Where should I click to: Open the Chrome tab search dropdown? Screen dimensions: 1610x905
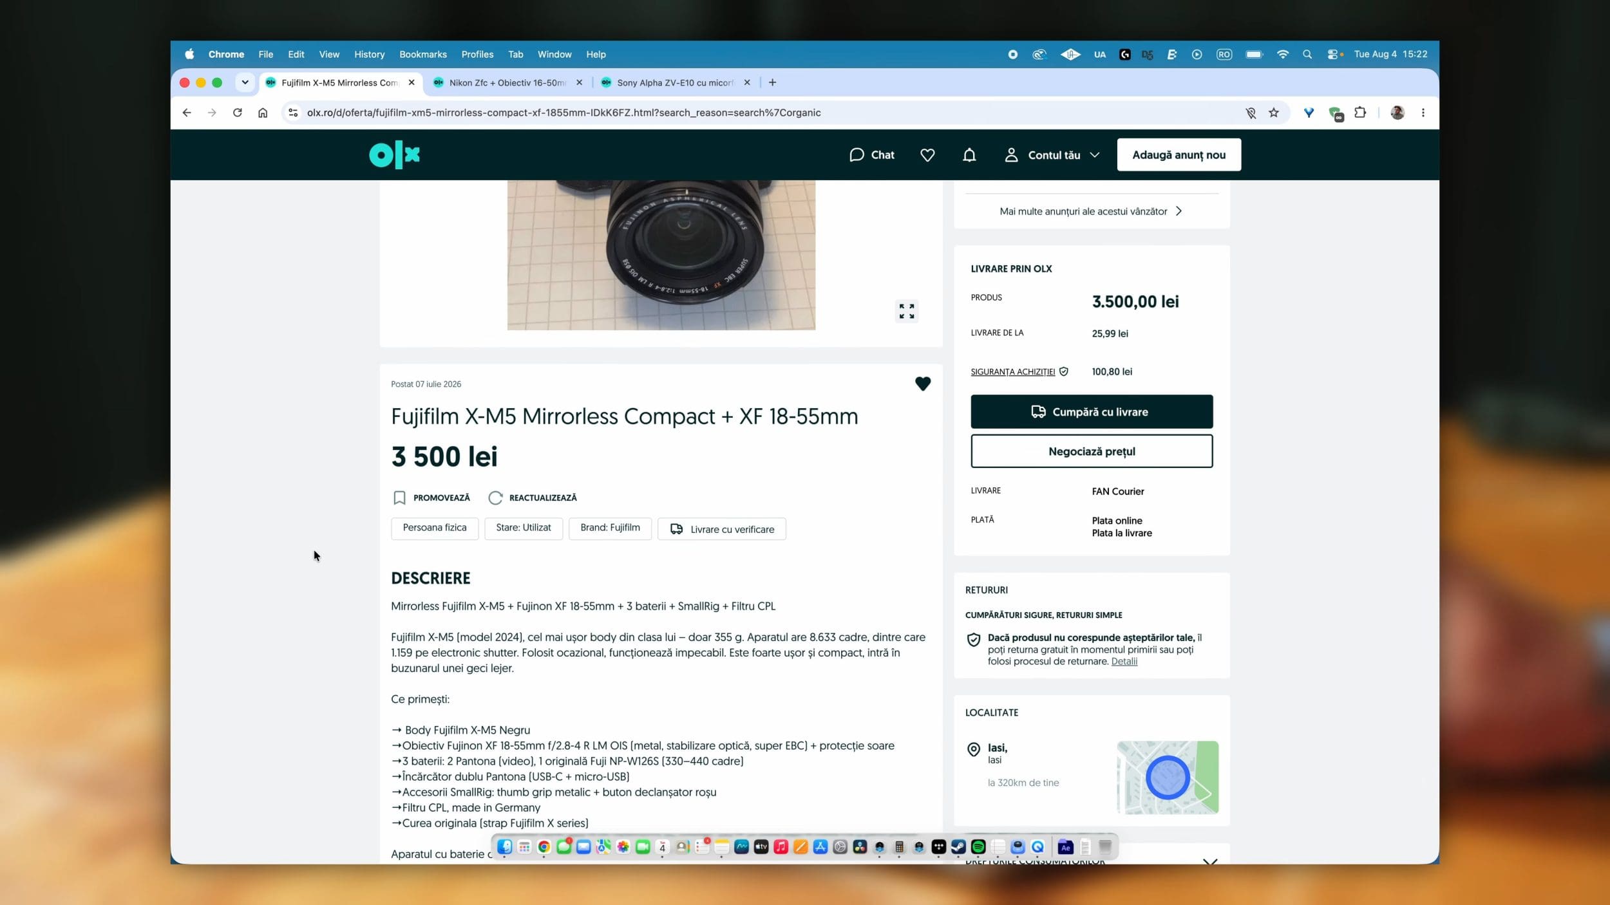[x=245, y=82]
